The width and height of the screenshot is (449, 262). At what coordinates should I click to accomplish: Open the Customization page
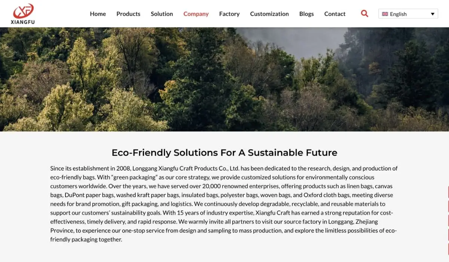269,14
